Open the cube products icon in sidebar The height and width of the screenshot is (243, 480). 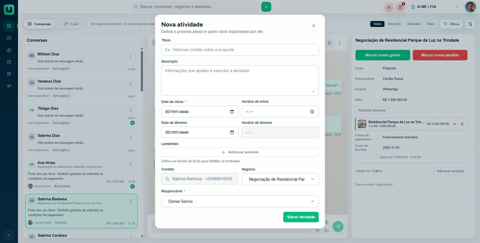(x=9, y=74)
